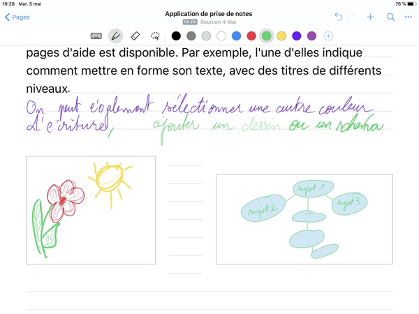419x314 pixels.
Task: Undo the last action
Action: 339,17
